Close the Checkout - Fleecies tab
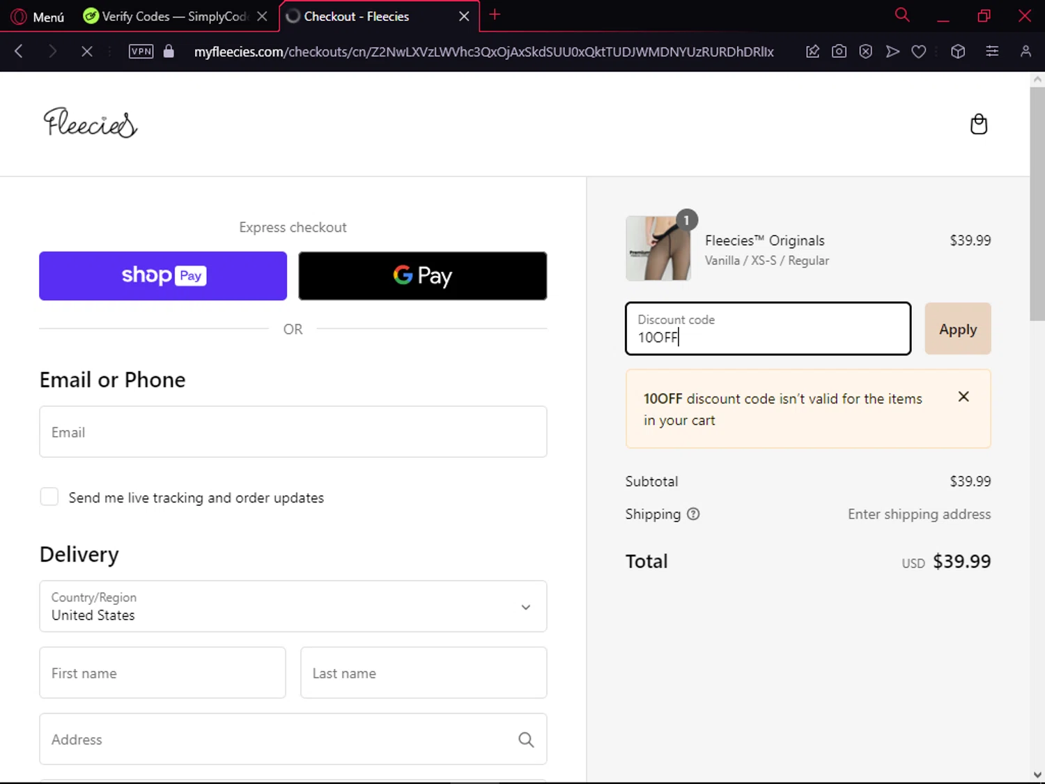 point(464,16)
